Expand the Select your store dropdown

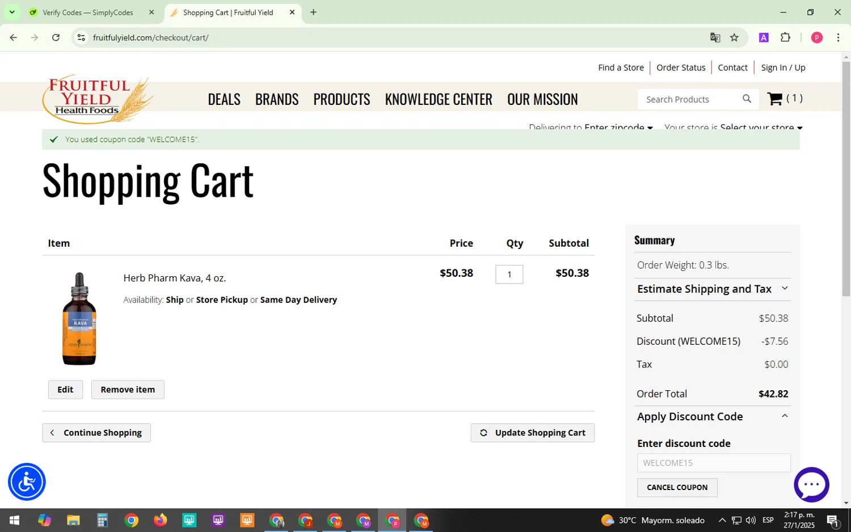(x=761, y=127)
